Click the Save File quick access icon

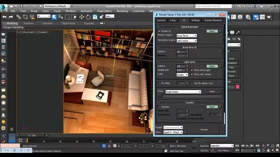[21, 6]
